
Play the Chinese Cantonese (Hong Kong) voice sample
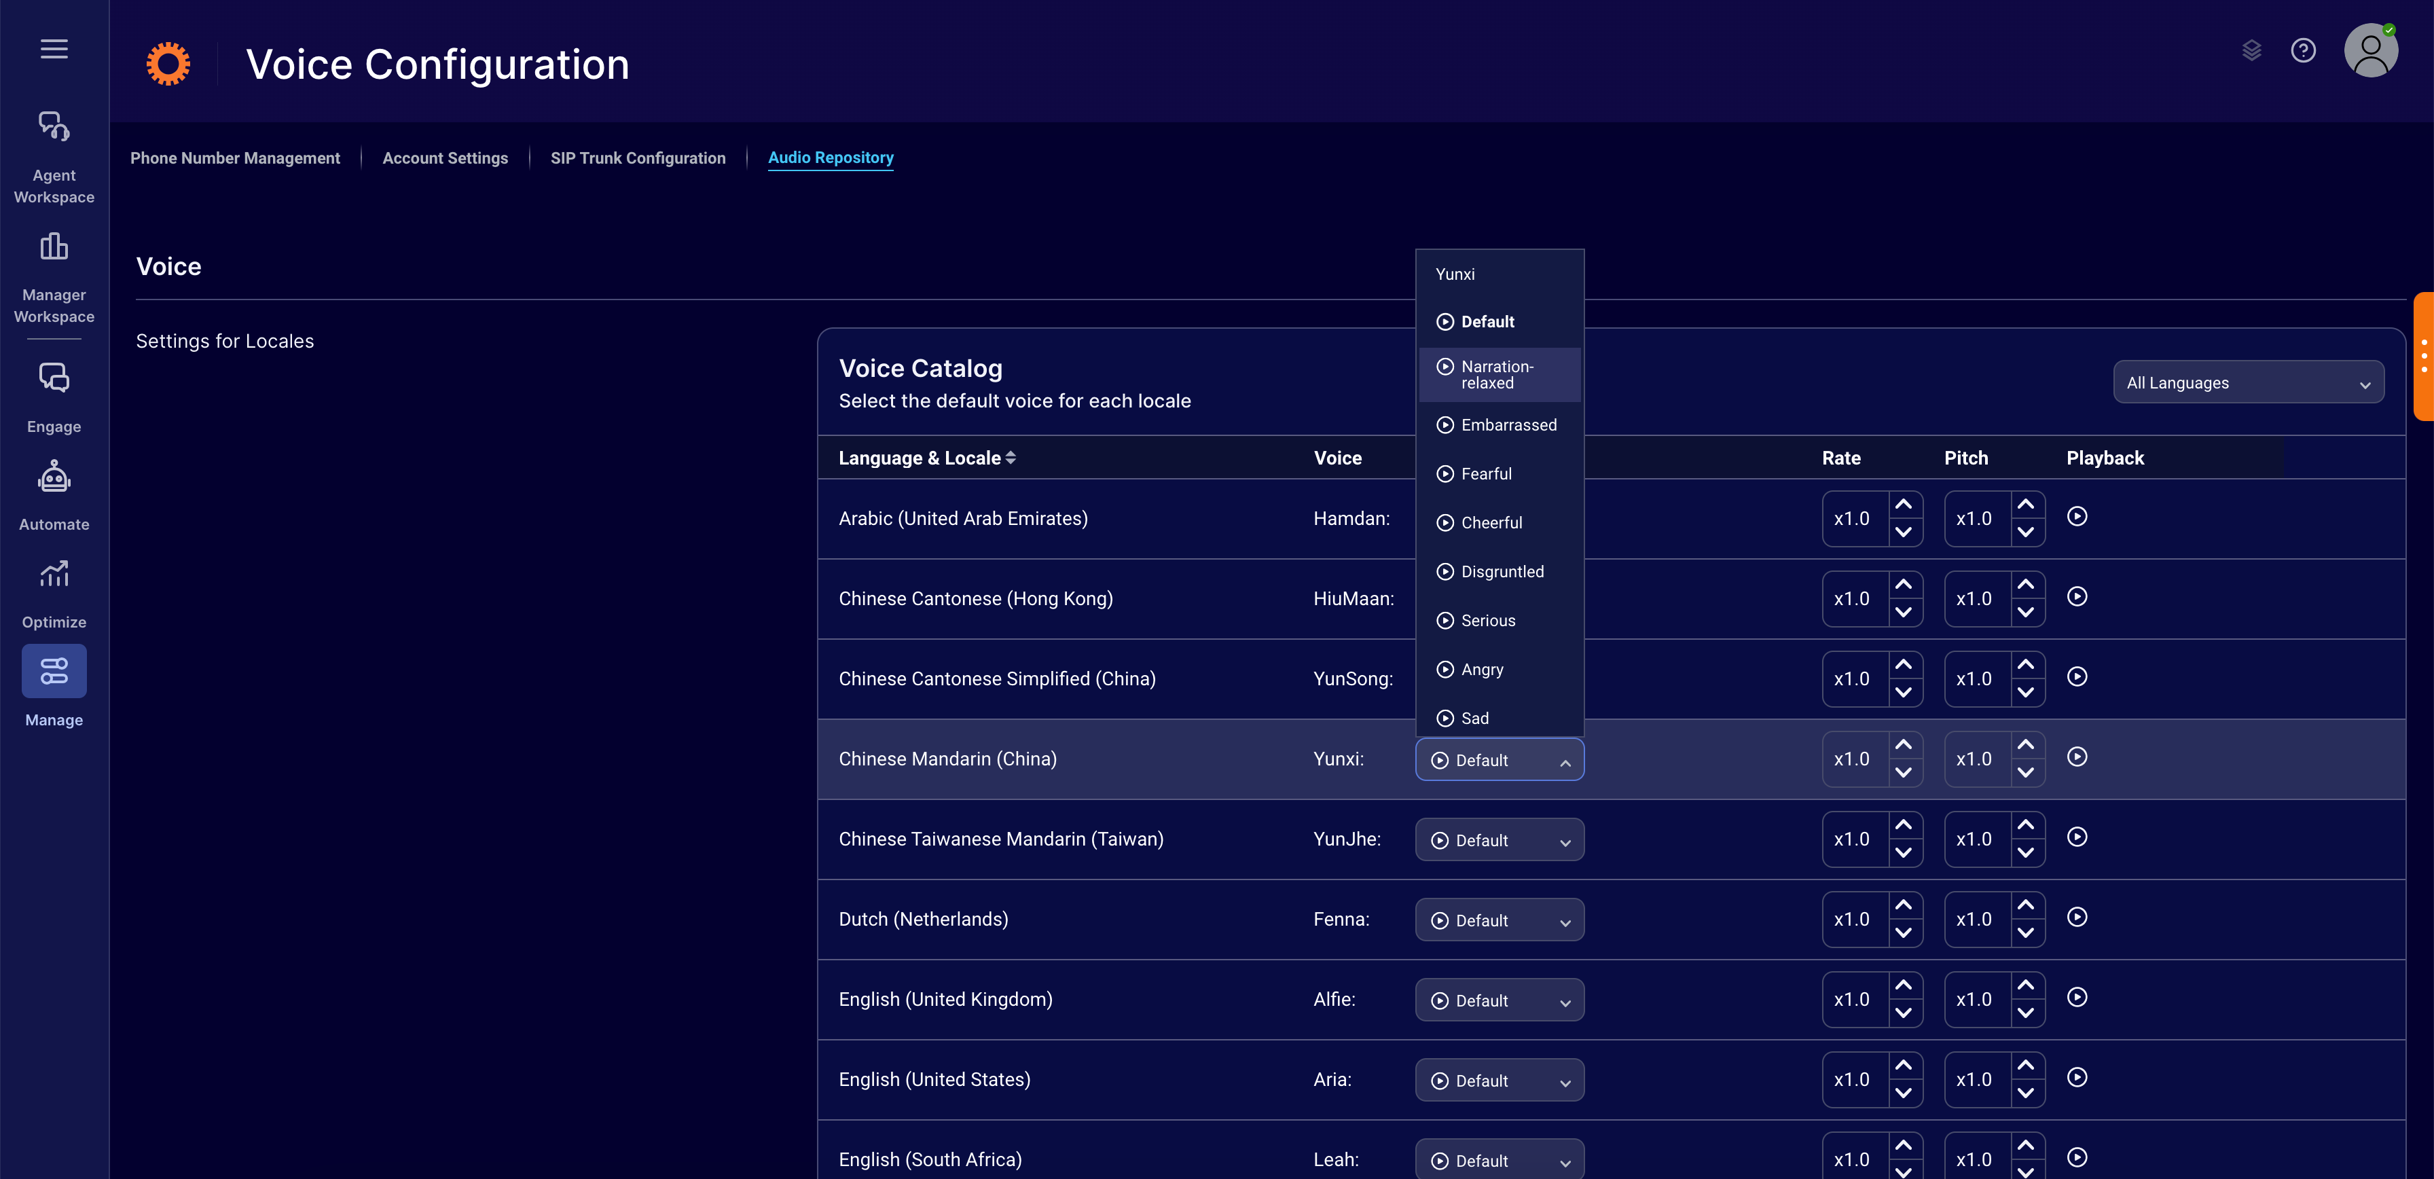2077,597
